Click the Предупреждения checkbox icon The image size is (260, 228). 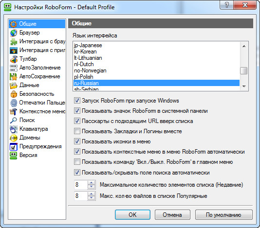point(14,146)
